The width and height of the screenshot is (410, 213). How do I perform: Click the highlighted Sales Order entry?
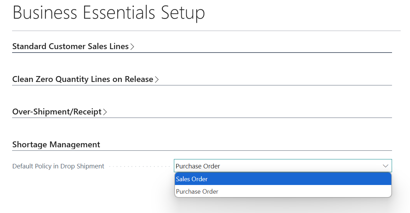tap(283, 179)
